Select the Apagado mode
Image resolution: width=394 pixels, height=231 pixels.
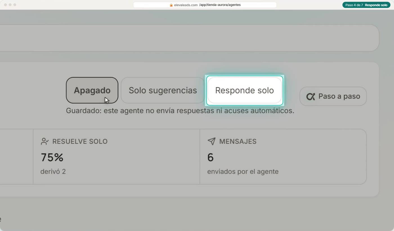[x=92, y=90]
